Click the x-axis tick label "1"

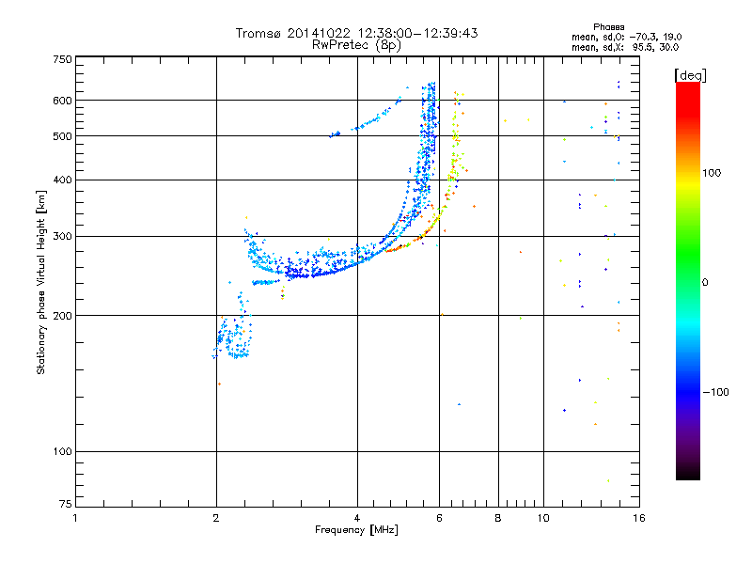pos(75,518)
